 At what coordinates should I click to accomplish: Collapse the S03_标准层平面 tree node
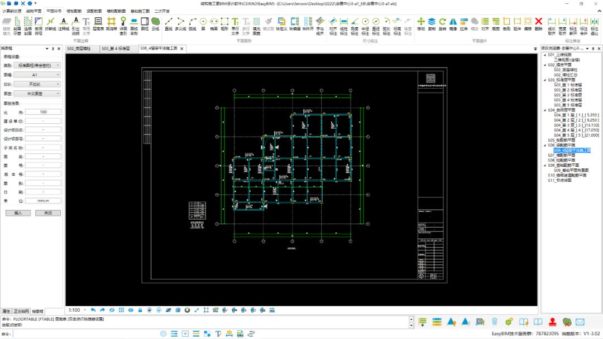544,80
